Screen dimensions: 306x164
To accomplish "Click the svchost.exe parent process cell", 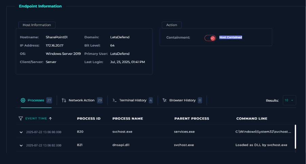I will click(184, 145).
